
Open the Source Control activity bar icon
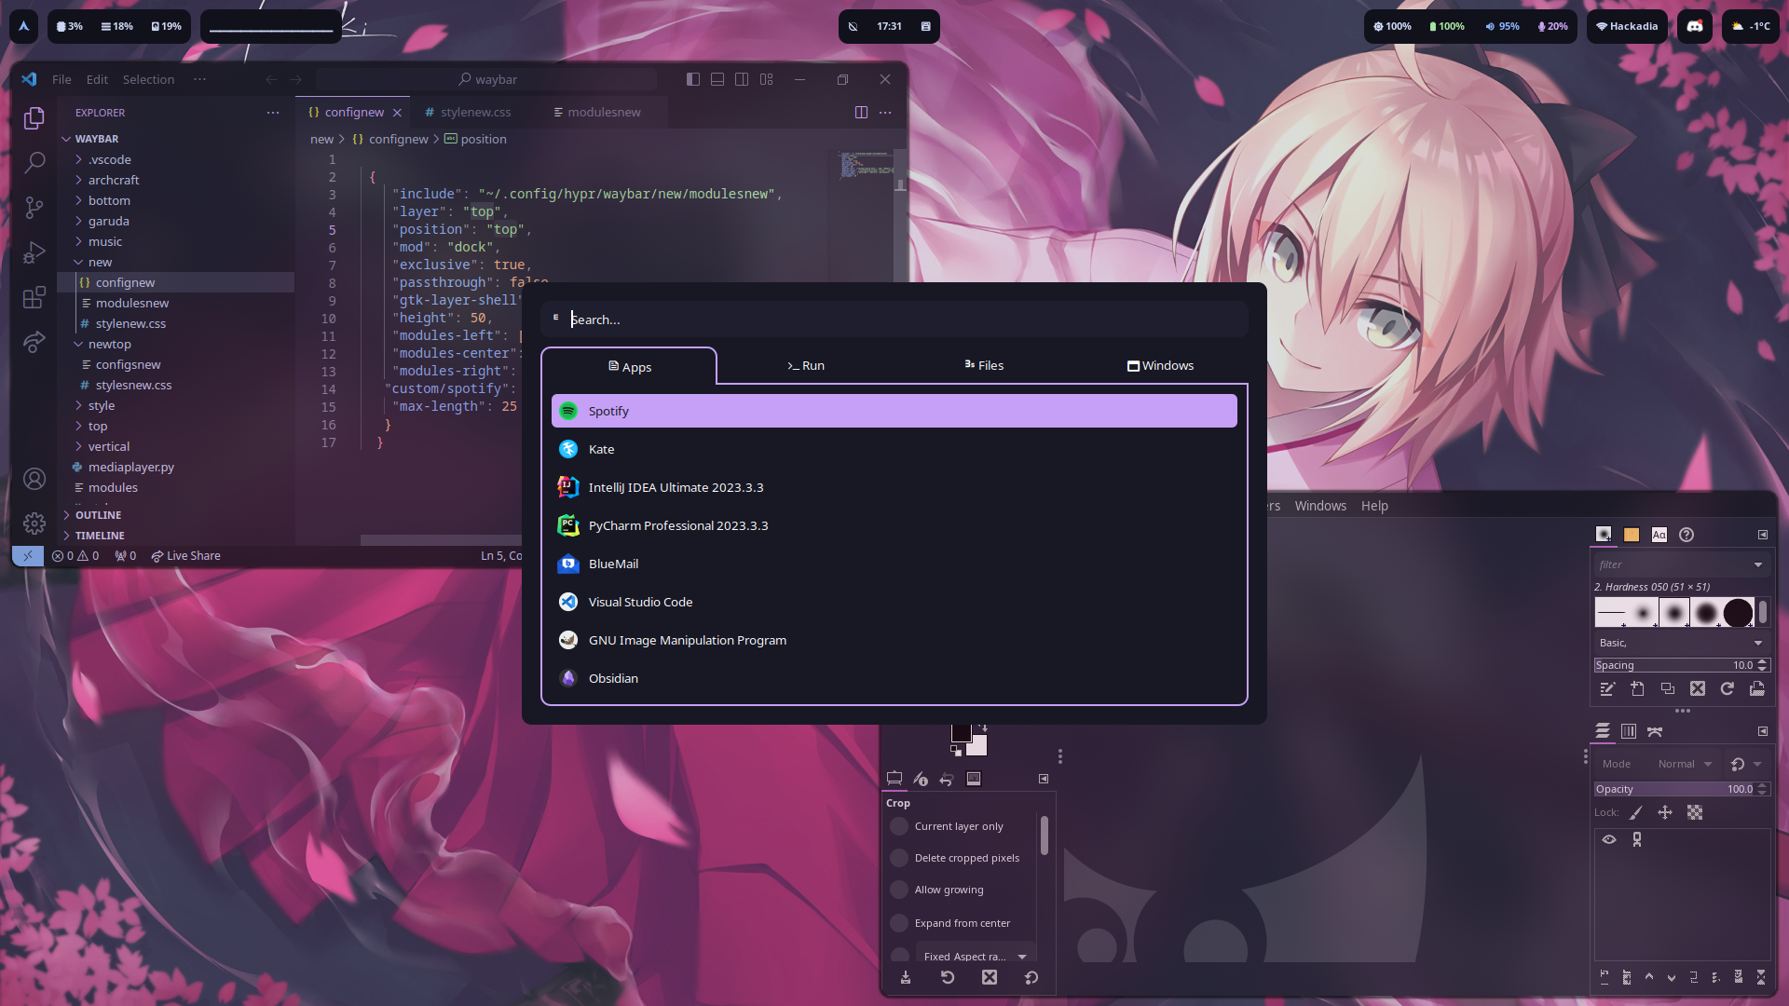(34, 207)
